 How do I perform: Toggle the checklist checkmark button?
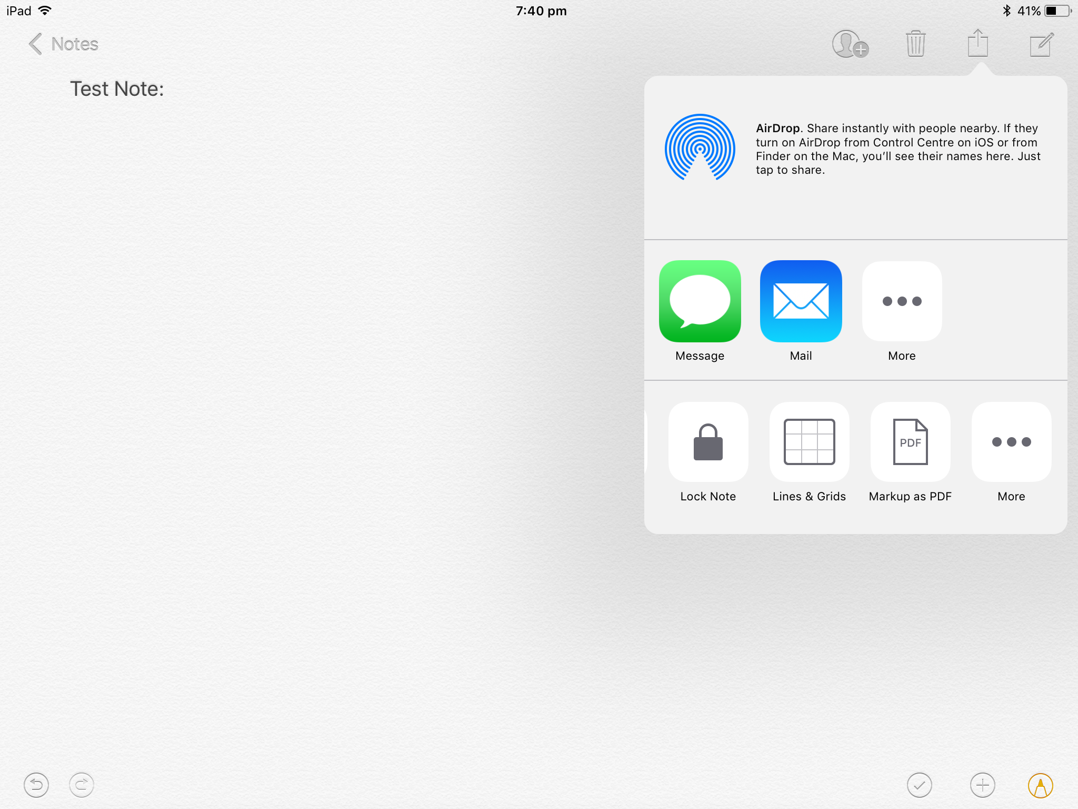pos(919,785)
